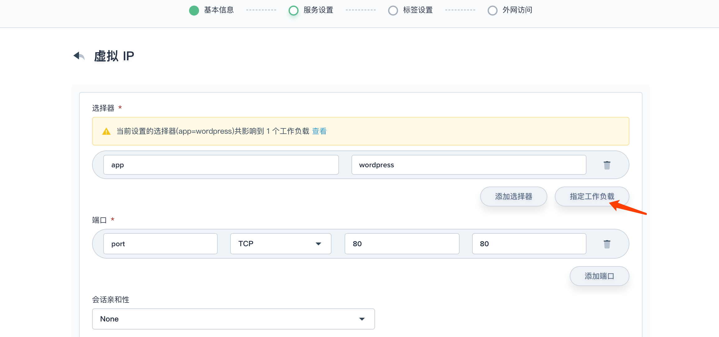Click the port name field 'port'

pyautogui.click(x=160, y=244)
